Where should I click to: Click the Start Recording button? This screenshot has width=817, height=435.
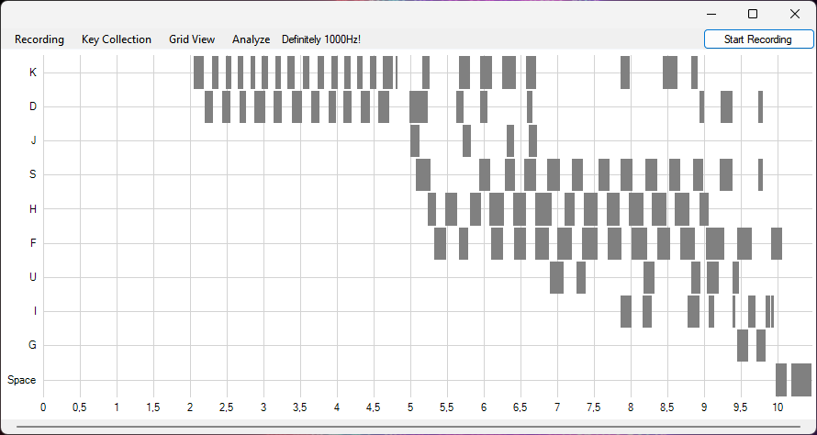758,39
